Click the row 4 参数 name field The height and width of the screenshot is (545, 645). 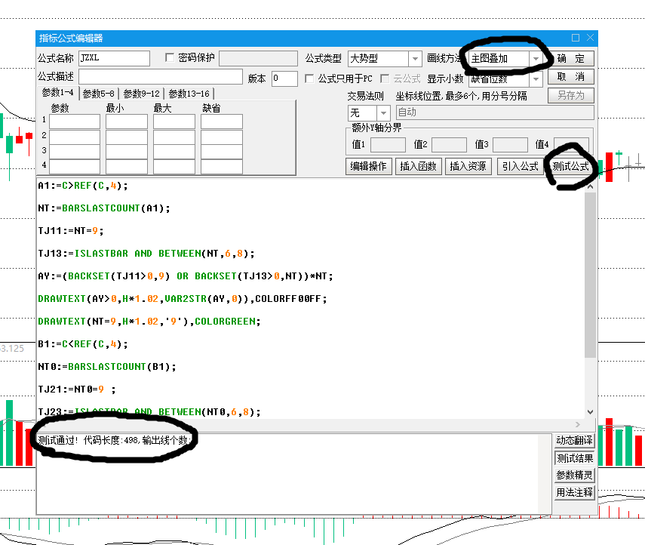tap(75, 167)
